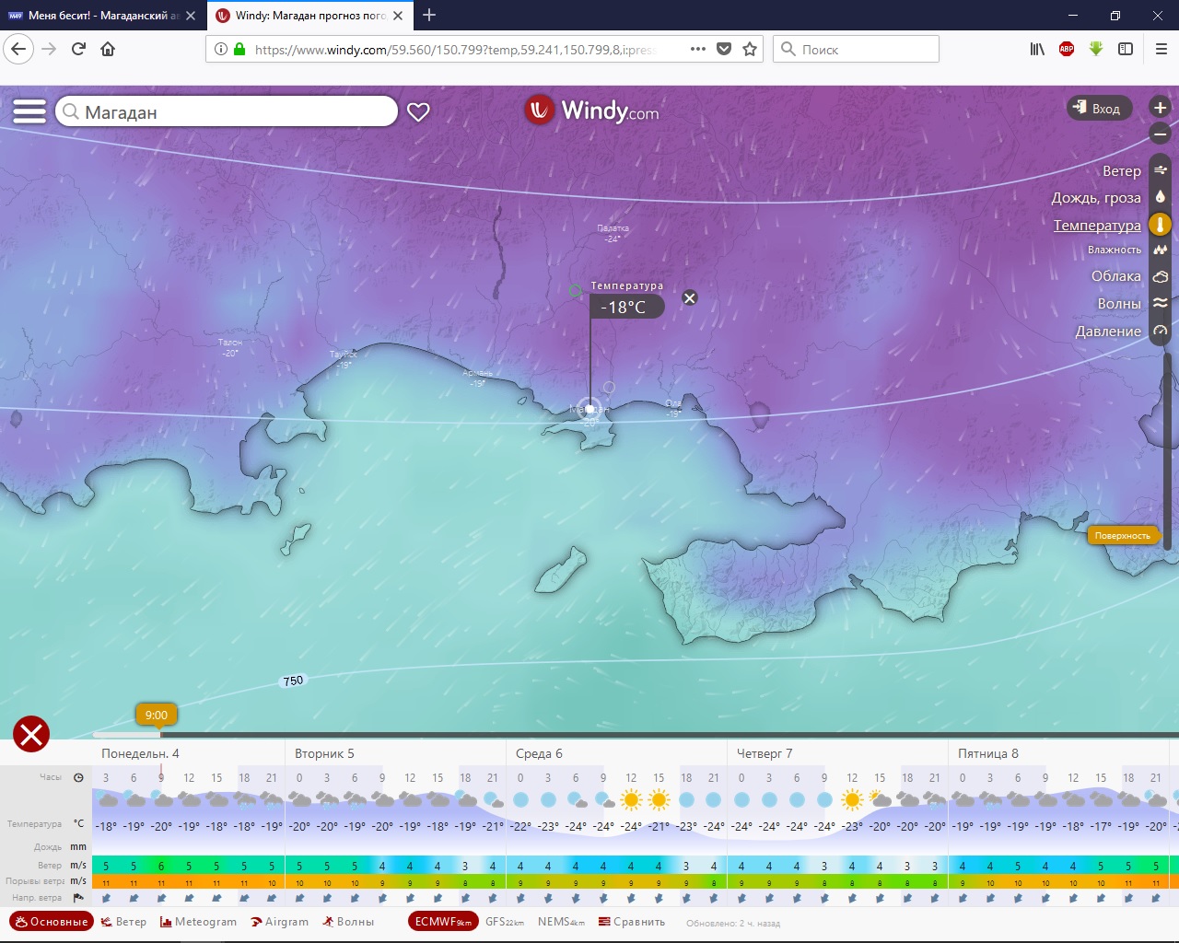This screenshot has height=943, width=1179.
Task: Select the ECMWF 9km model
Action: tap(443, 922)
